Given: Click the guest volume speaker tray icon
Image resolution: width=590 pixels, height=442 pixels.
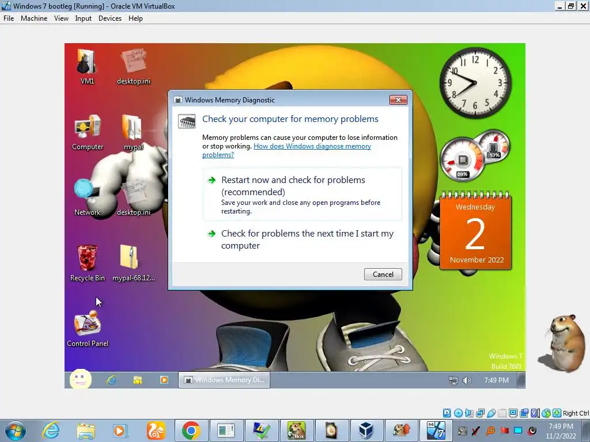Looking at the screenshot, I should 467,380.
